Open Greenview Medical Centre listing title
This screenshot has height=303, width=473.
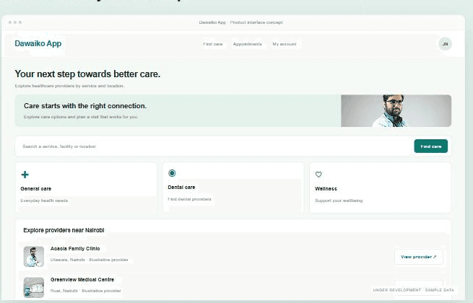pos(82,280)
